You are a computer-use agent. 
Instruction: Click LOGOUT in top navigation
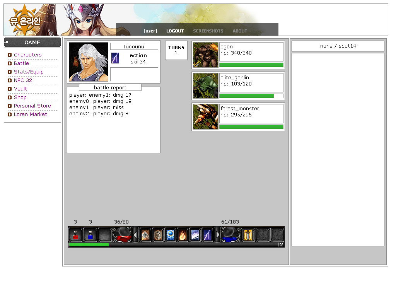coord(175,31)
